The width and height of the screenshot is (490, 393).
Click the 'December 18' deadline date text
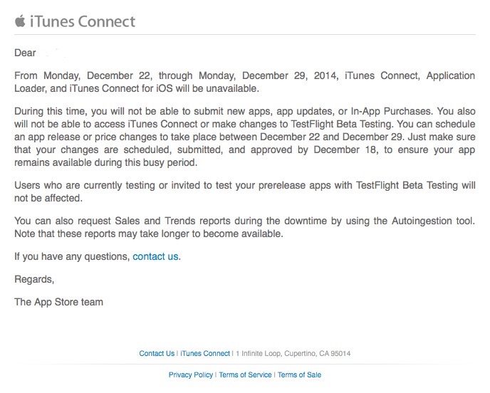tap(345, 150)
